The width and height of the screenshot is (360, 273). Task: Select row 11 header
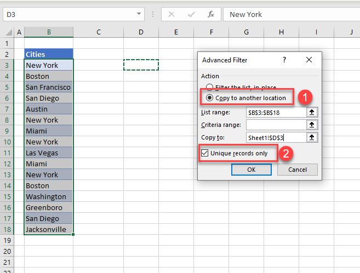pos(8,153)
